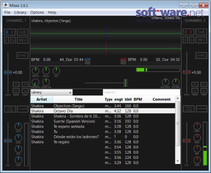211x173 pixels.
Task: Select the track 'Suerte (Spanish Version)'
Action: (103, 121)
